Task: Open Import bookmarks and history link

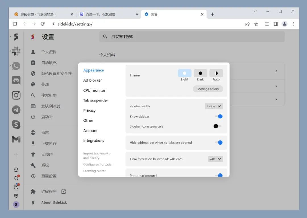Action: click(x=96, y=155)
